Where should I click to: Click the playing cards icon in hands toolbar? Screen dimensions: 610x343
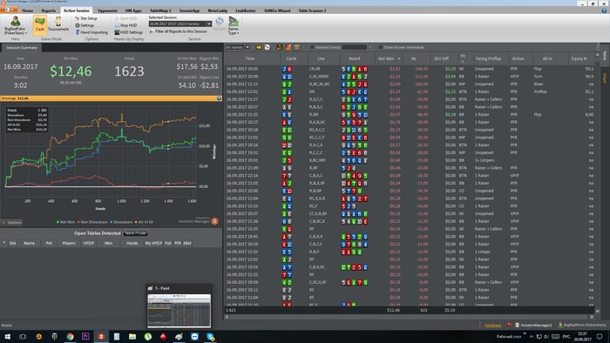pyautogui.click(x=268, y=47)
